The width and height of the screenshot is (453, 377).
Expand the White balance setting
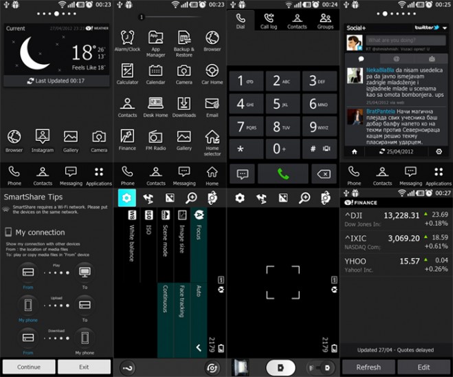pos(132,245)
